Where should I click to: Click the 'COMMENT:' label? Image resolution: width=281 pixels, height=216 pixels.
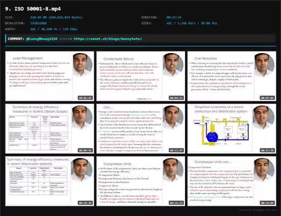click(16, 39)
